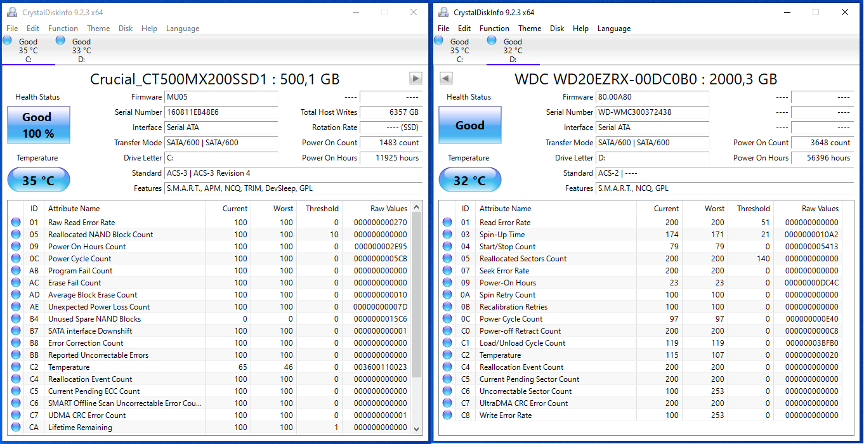Open Function menu in left window
864x444 pixels.
point(63,29)
